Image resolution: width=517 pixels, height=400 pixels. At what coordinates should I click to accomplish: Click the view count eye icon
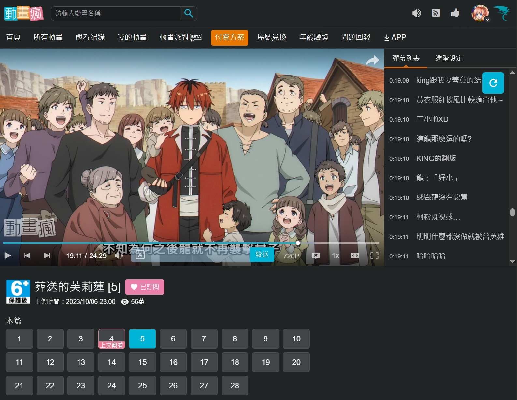pos(124,302)
